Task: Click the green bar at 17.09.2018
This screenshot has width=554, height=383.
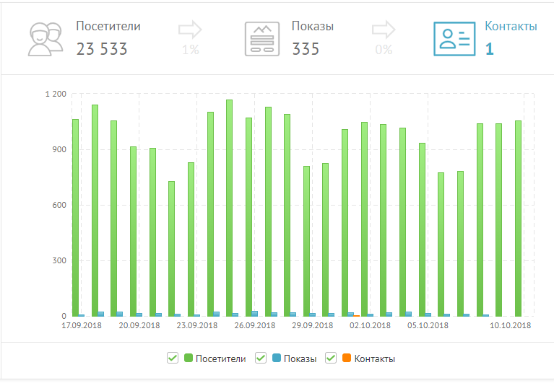Action: click(x=75, y=218)
